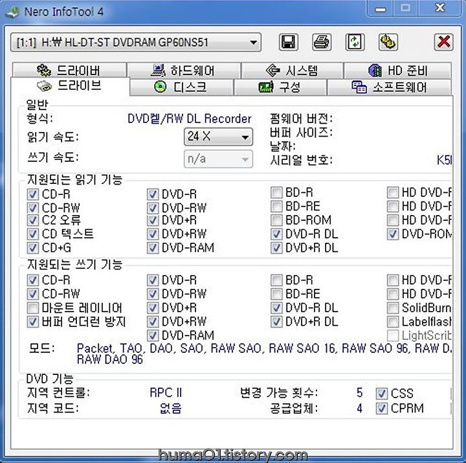
Task: Click the RPC II region control value
Action: 166,393
